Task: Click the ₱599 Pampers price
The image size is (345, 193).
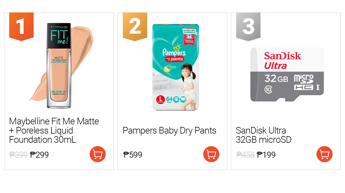Action: pyautogui.click(x=133, y=155)
